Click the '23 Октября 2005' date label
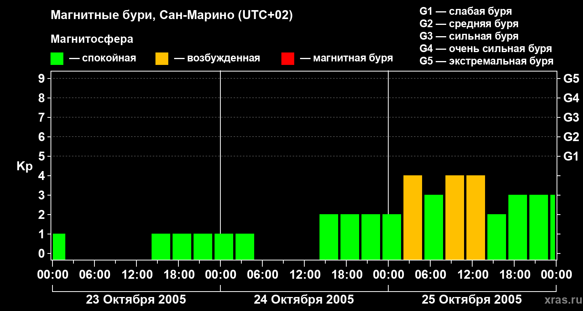Viewport: 583px width, 311px height. point(136,300)
